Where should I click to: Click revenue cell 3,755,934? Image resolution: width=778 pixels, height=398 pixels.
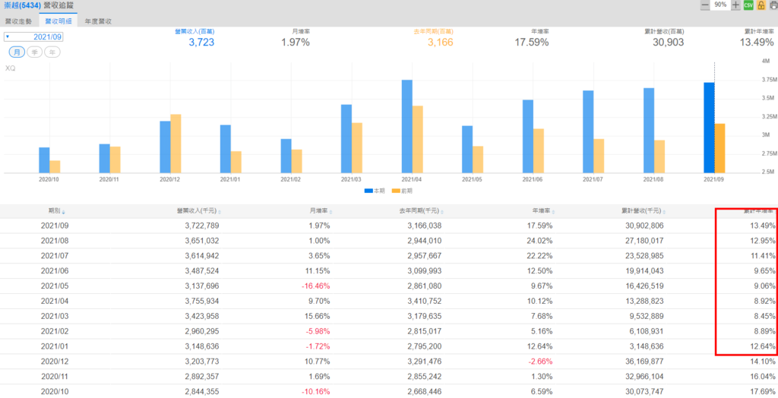(202, 302)
